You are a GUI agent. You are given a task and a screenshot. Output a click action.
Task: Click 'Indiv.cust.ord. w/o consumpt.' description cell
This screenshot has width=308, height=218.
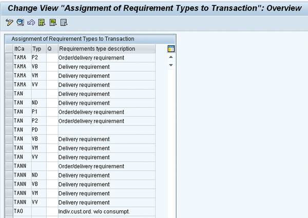click(x=105, y=211)
